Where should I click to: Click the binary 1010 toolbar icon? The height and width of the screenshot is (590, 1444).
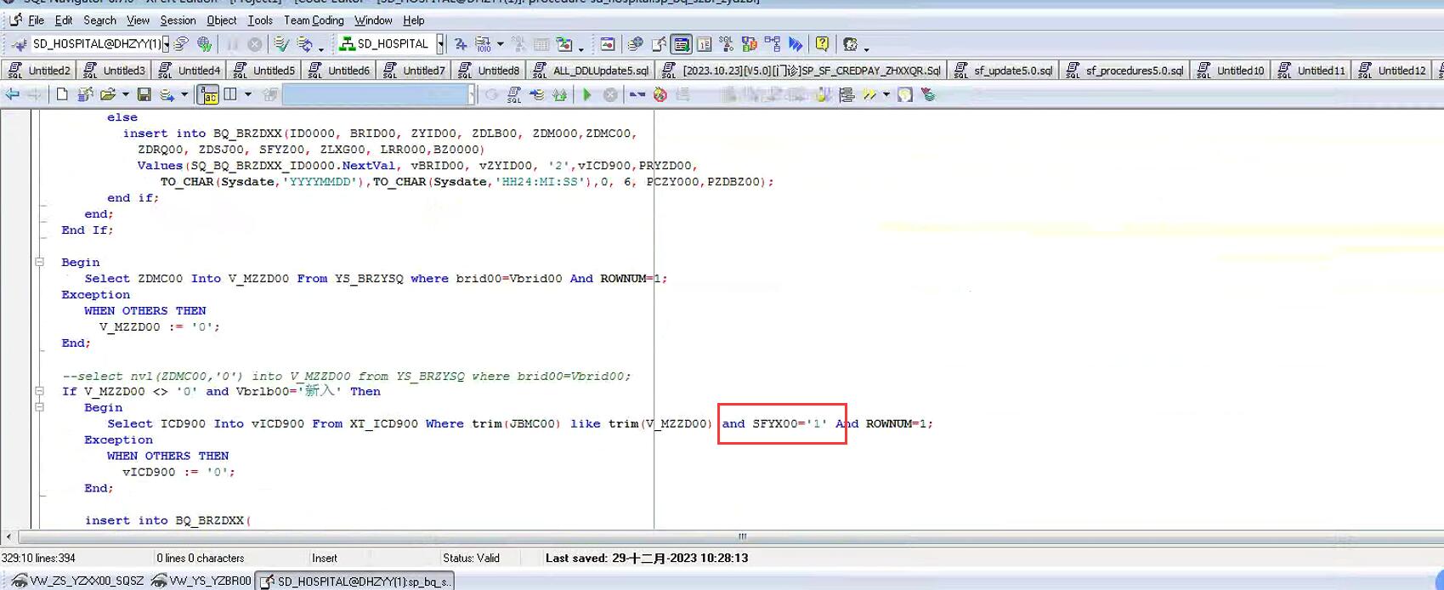[x=483, y=43]
